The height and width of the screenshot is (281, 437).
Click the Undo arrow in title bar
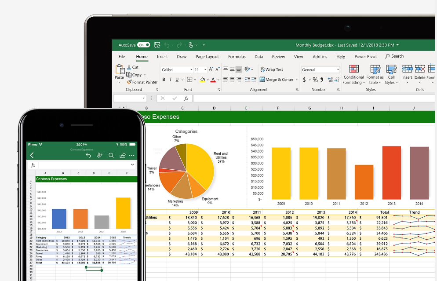[167, 45]
